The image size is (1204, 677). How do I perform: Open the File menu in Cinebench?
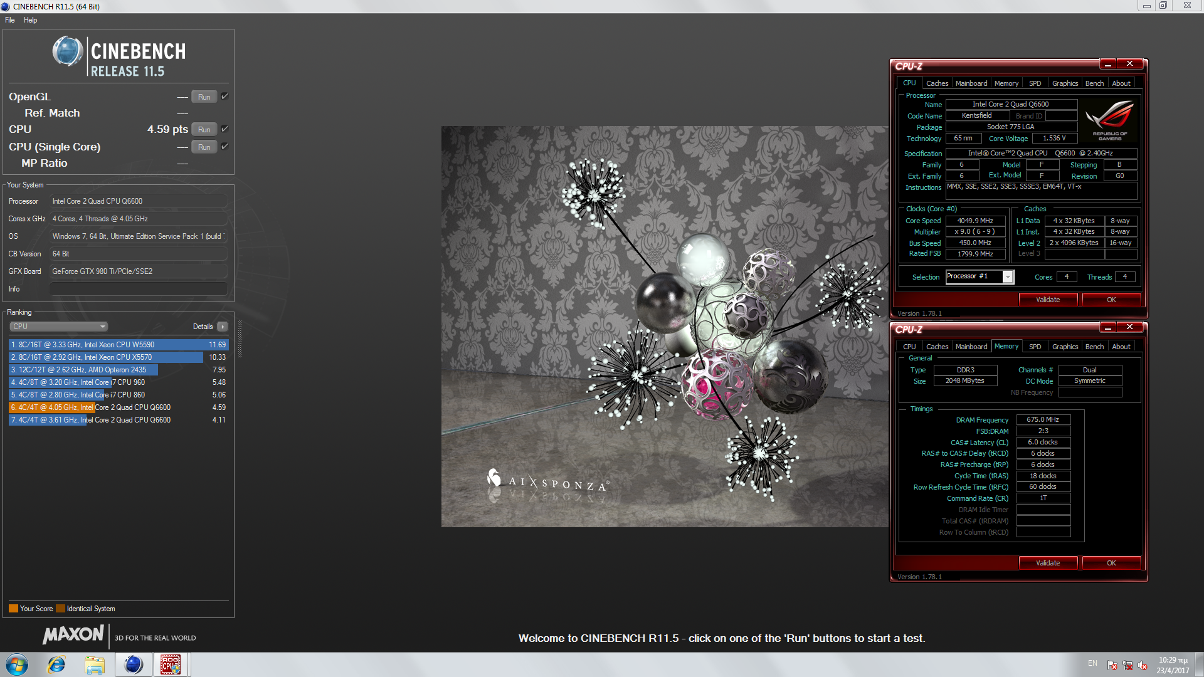coord(10,20)
